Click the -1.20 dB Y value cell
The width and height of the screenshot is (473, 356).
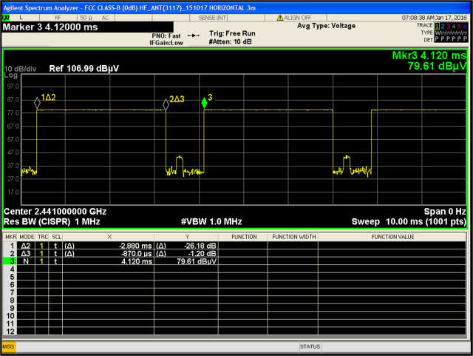point(186,254)
